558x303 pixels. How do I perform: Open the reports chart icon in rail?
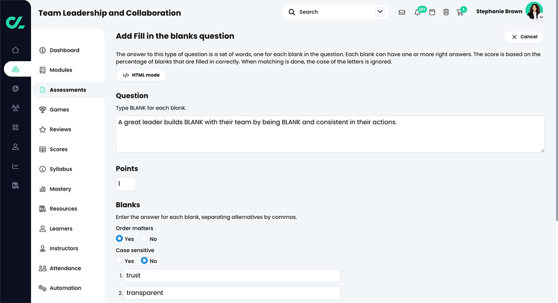coord(15,166)
